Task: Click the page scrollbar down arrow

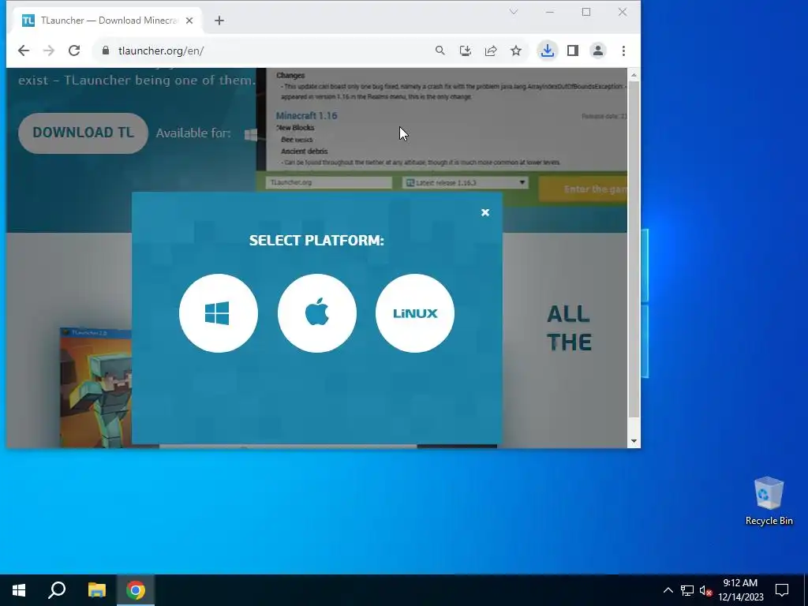Action: [x=634, y=441]
